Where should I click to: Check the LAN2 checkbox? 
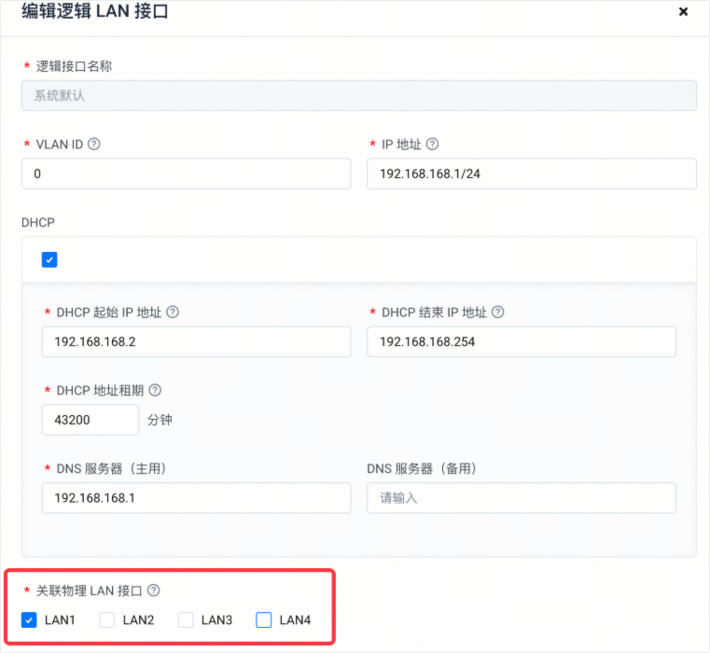[107, 620]
